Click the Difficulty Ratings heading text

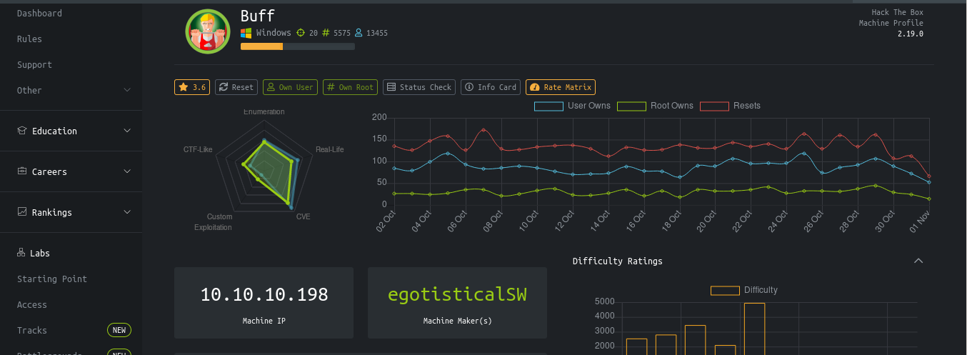tap(617, 261)
